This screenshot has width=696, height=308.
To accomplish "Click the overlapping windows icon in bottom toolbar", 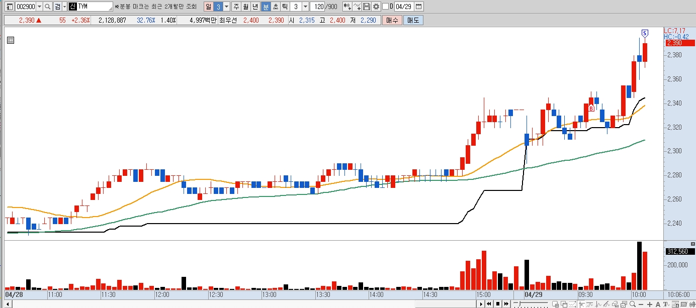I will click(x=564, y=303).
